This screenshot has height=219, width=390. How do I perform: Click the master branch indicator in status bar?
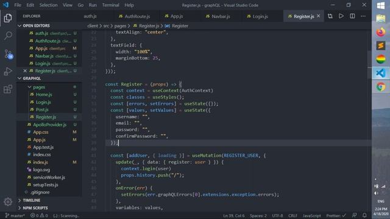15,215
